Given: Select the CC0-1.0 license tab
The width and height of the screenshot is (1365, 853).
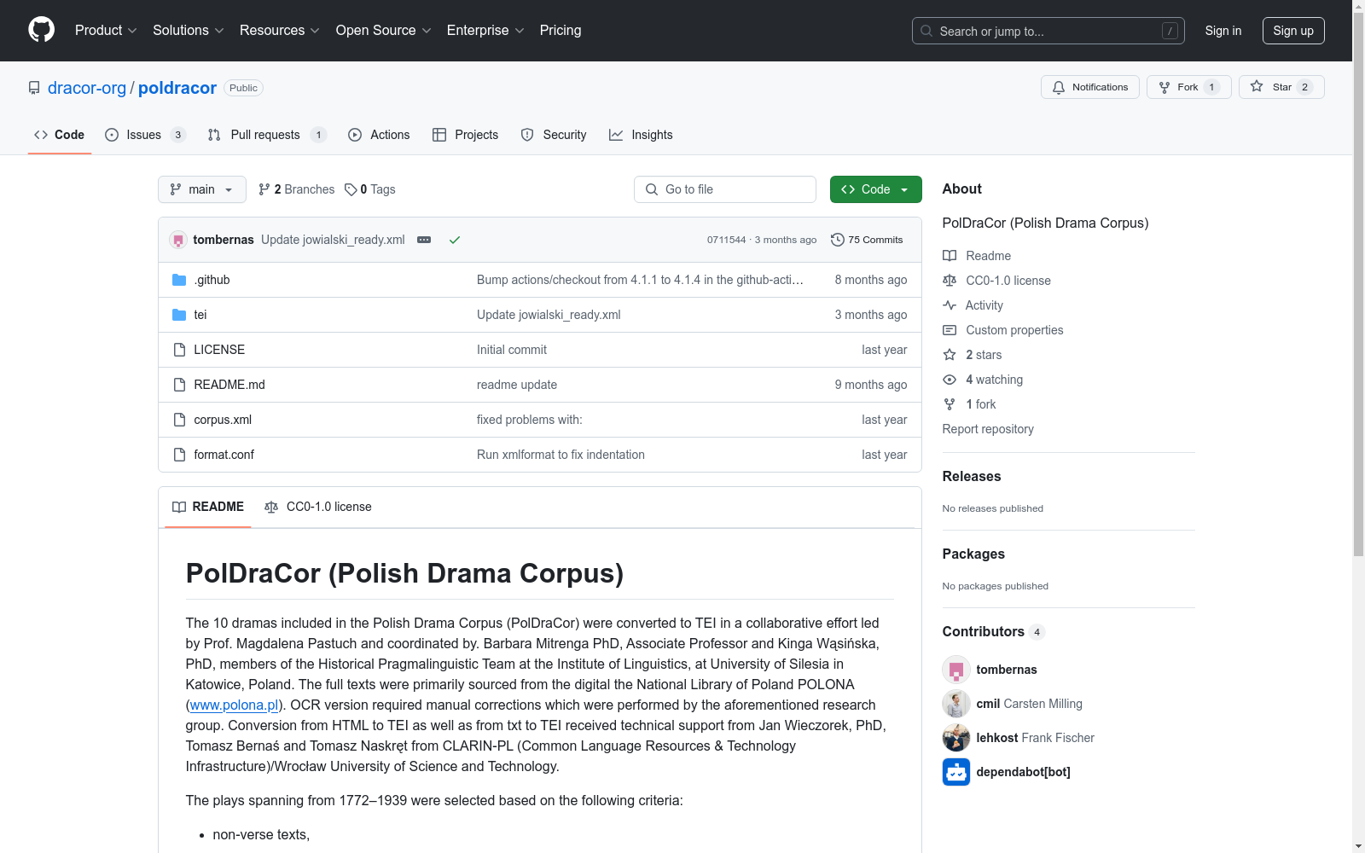Looking at the screenshot, I should [x=318, y=507].
